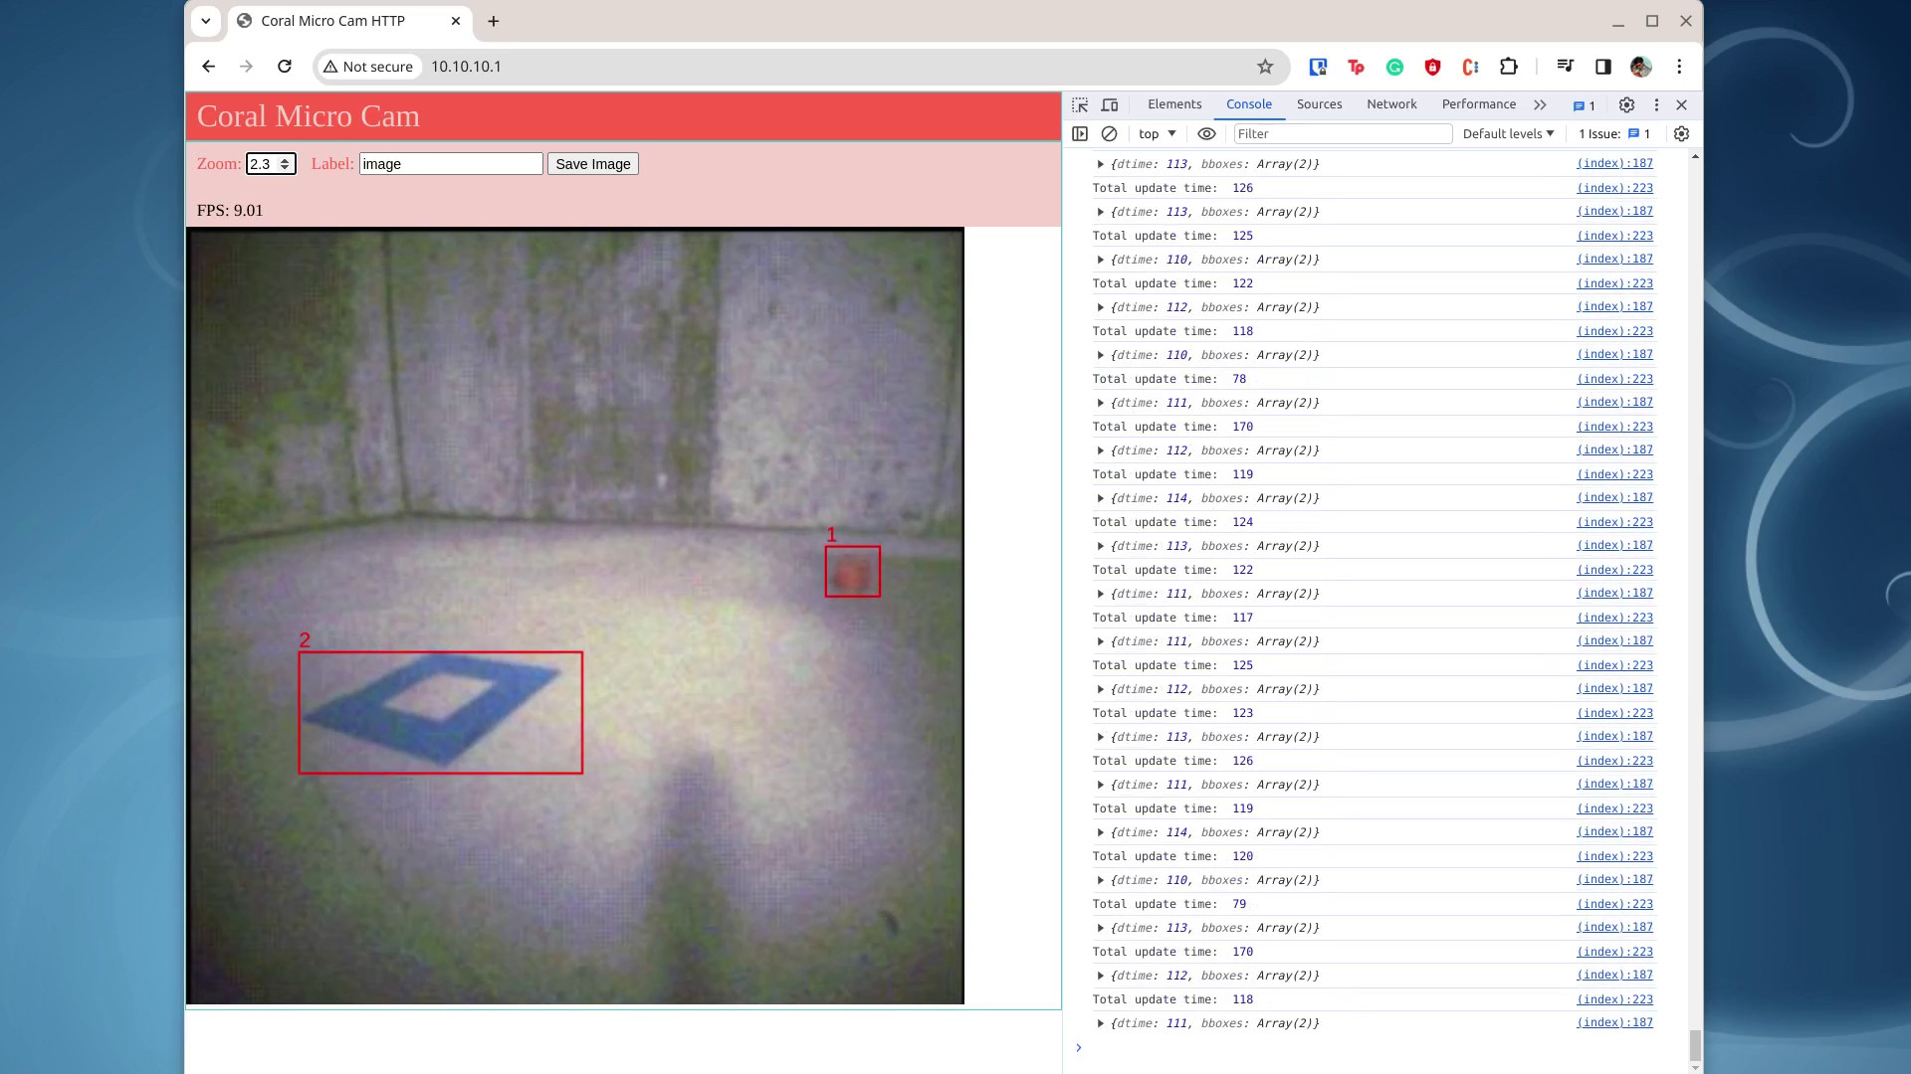Viewport: 1911px width, 1074px height.
Task: Toggle the browser side panel
Action: pos(1603,67)
